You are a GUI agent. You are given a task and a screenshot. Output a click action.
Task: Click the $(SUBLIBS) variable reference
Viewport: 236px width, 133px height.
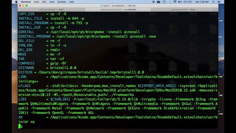[x=60, y=99]
